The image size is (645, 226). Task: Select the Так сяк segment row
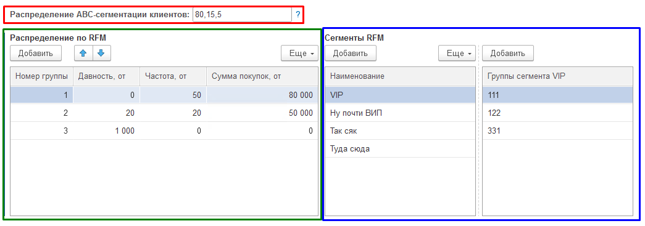click(x=400, y=131)
